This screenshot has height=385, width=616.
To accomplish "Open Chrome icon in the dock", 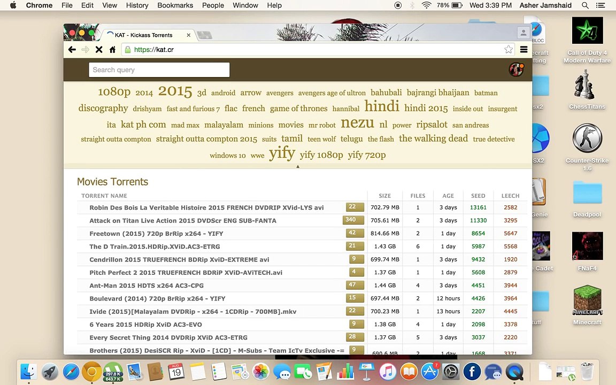I will click(x=91, y=371).
